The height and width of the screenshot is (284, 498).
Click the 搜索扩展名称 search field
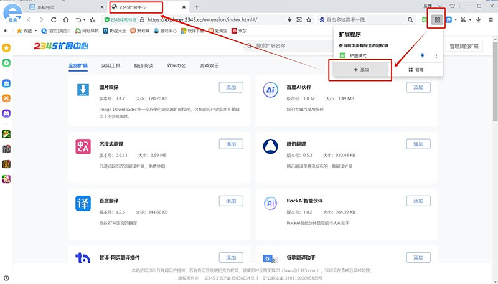pyautogui.click(x=288, y=45)
